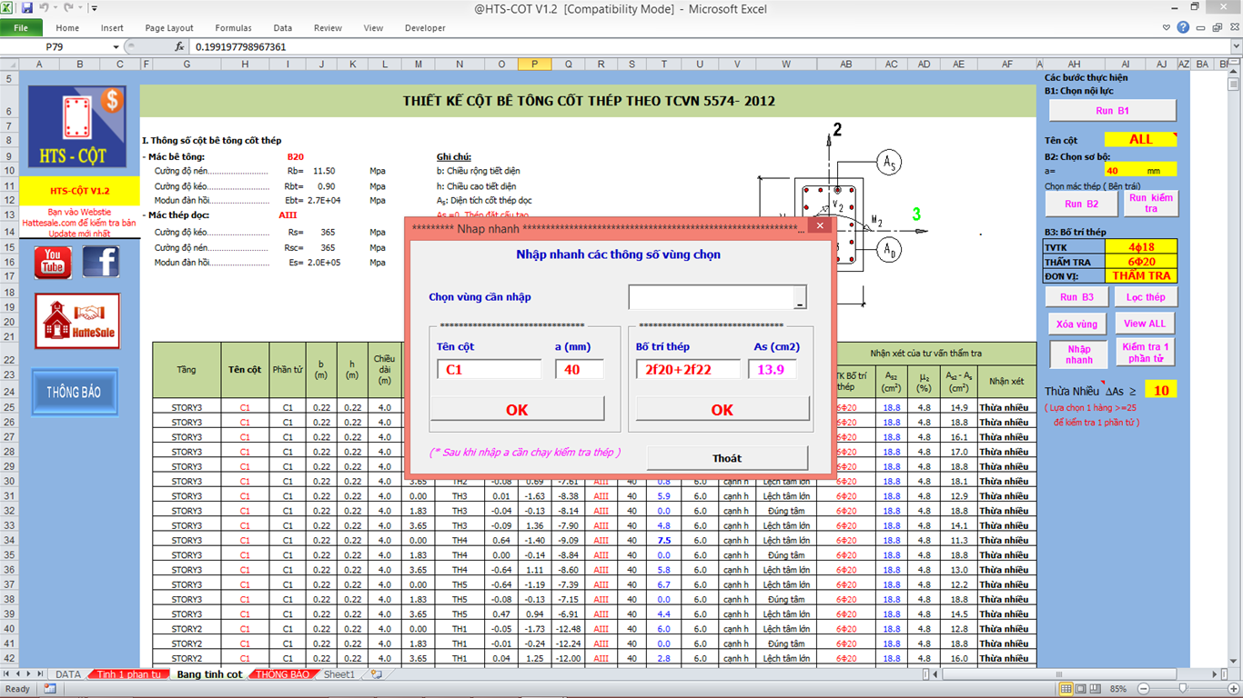The width and height of the screenshot is (1243, 698).
Task: Click the blue Excel Help question icon
Action: tap(1183, 28)
